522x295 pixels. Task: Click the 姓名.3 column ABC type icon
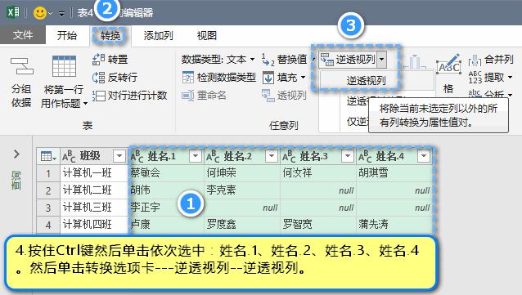[x=290, y=156]
